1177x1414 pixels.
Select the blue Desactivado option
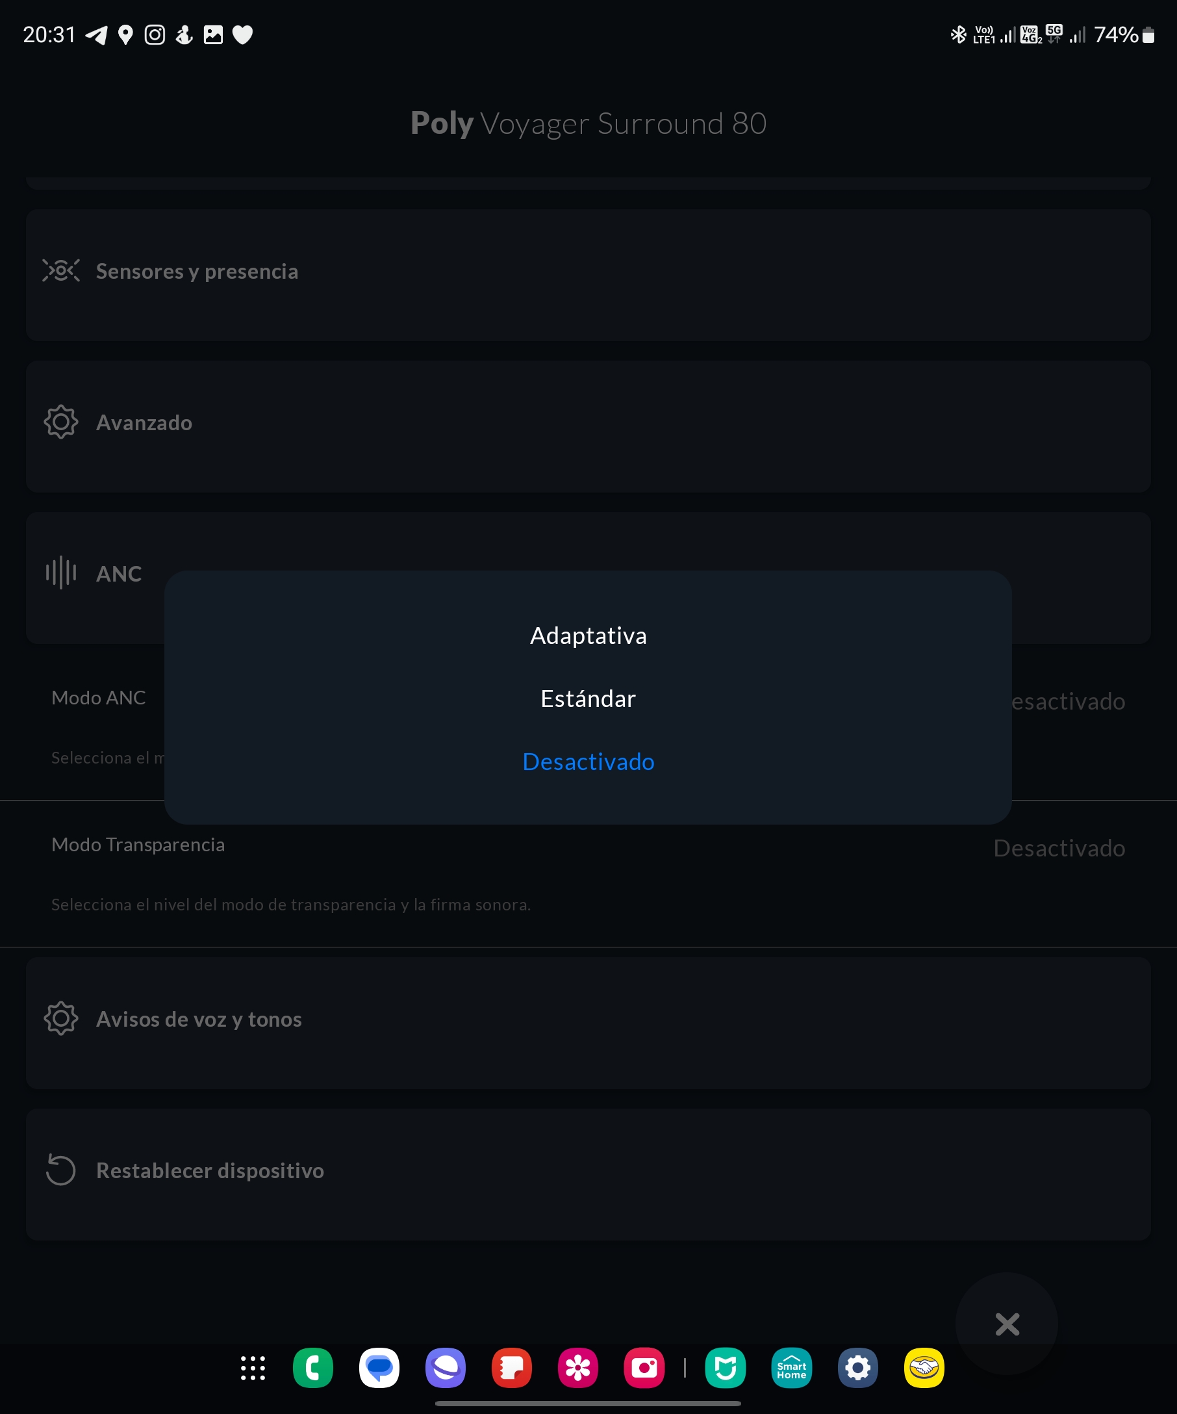click(x=588, y=762)
